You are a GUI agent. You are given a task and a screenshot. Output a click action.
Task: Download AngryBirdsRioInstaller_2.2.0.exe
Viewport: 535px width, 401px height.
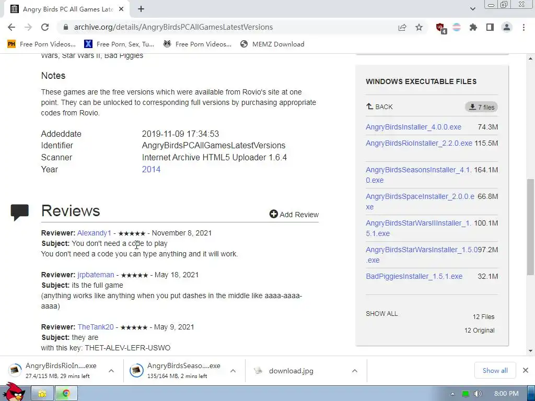click(419, 143)
